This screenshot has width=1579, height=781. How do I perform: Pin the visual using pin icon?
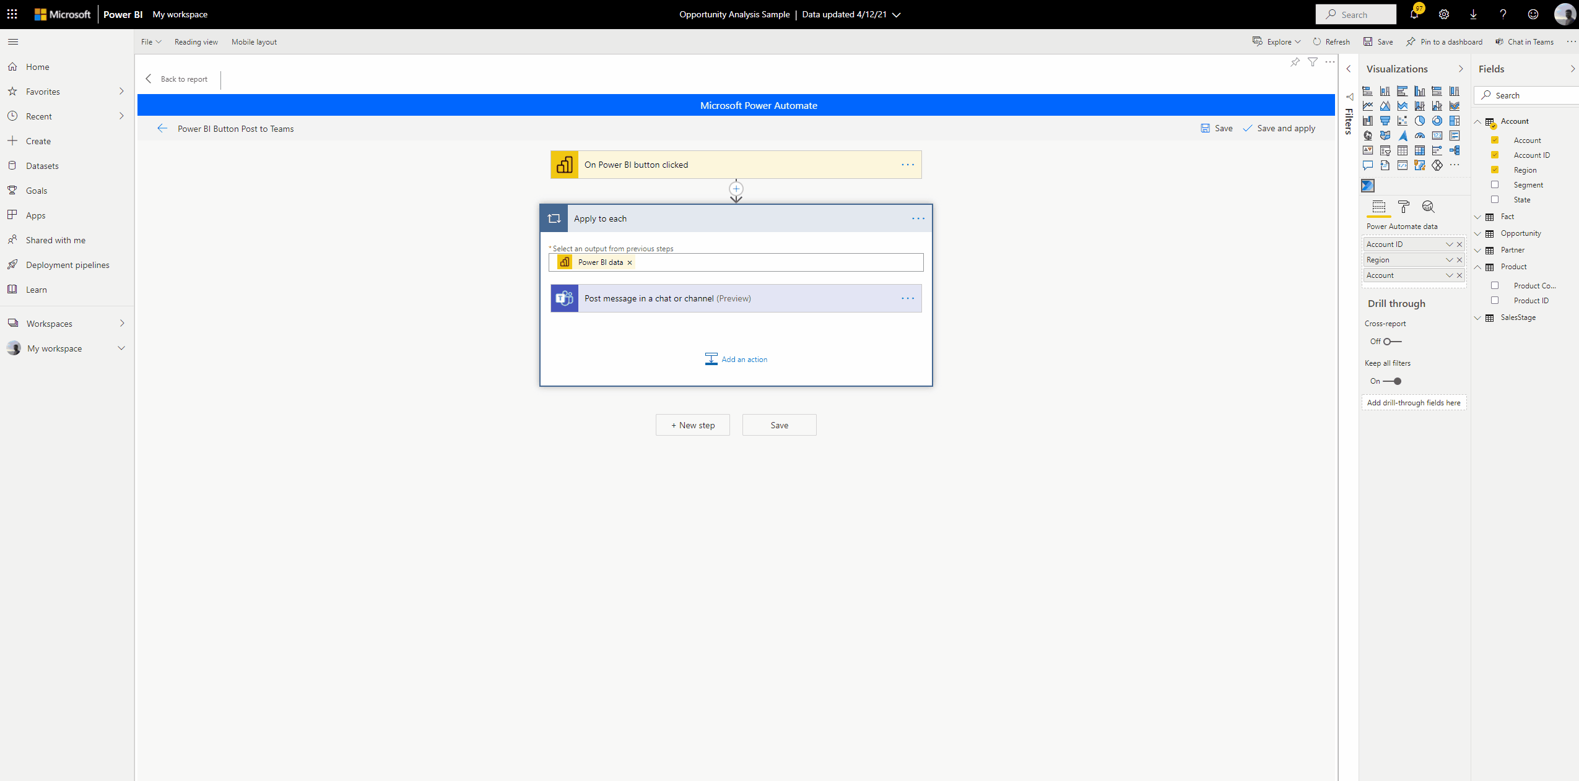click(x=1295, y=62)
